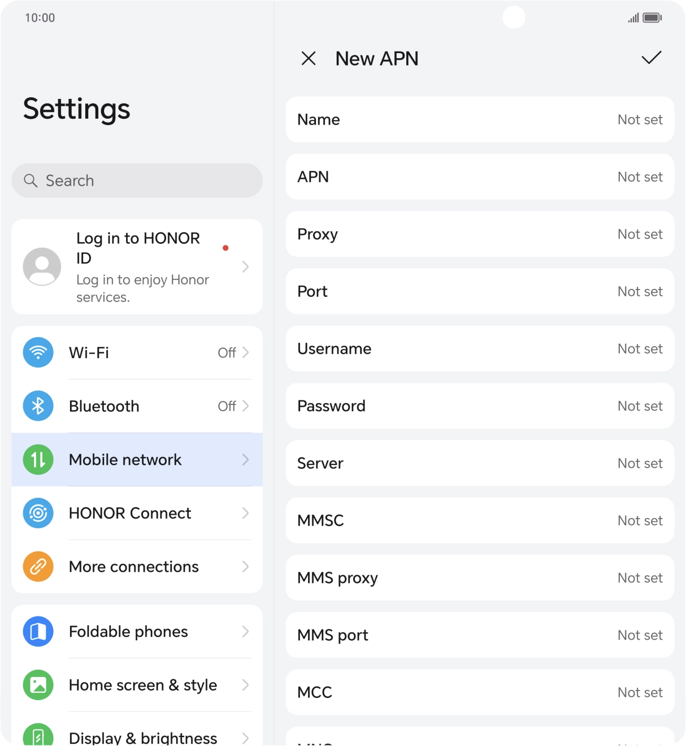Screen dimensions: 686x746
Task: Open the Proxy setting row
Action: click(480, 234)
